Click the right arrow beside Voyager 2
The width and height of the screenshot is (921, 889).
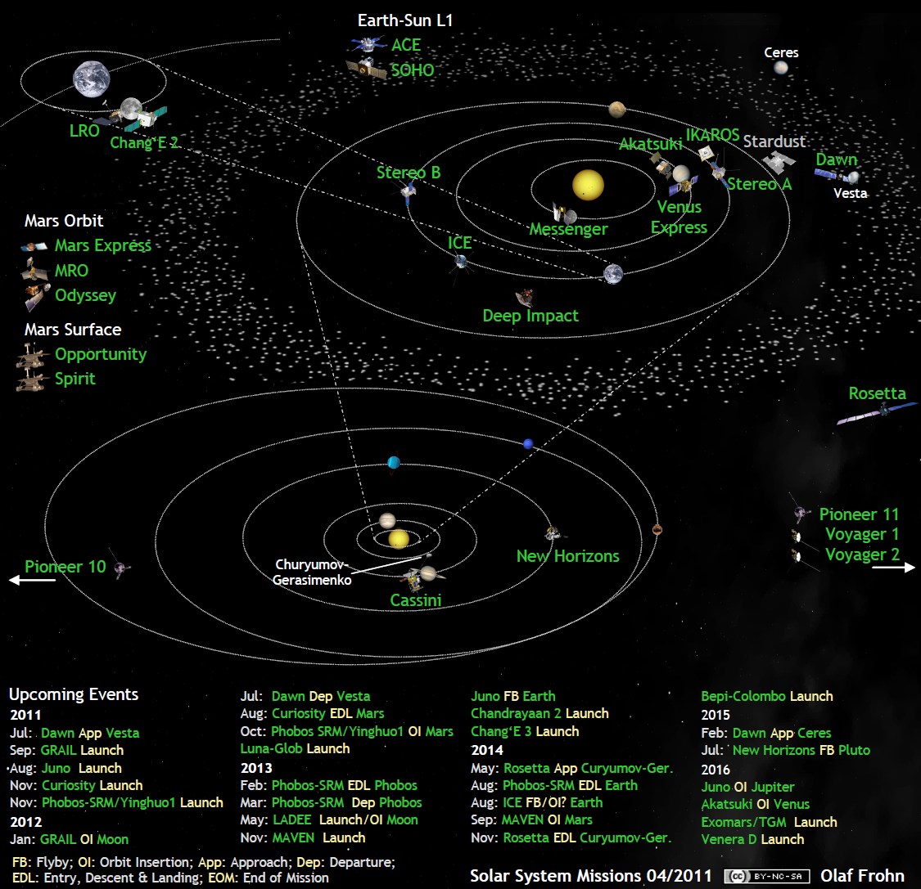point(893,567)
